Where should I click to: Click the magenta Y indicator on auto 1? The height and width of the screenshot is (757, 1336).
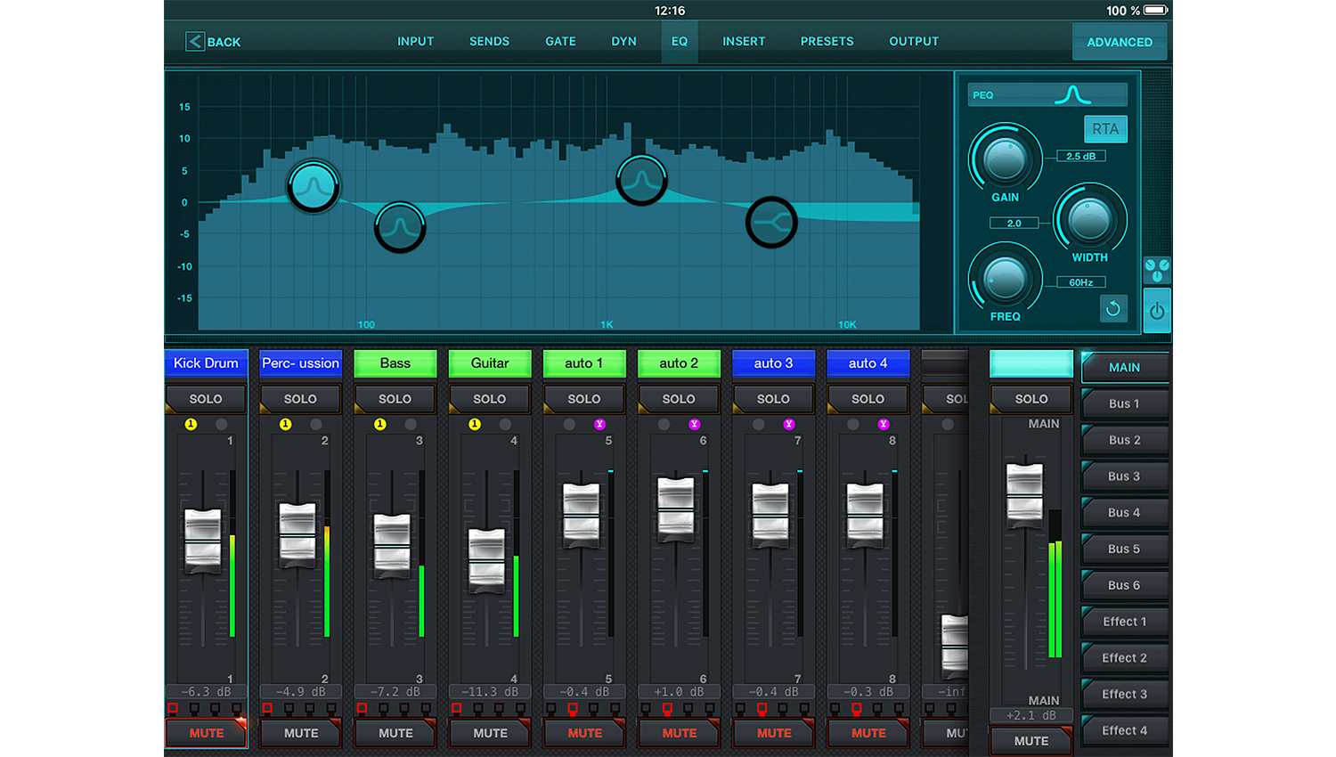point(599,424)
